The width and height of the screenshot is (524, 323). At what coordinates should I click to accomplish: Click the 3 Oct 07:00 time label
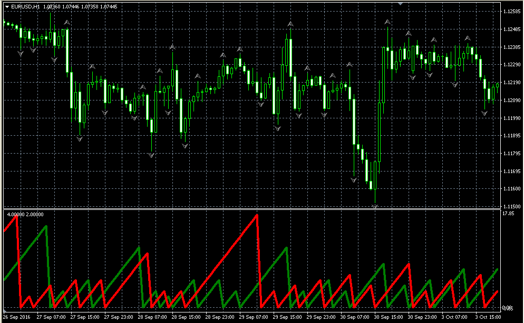(x=454, y=317)
